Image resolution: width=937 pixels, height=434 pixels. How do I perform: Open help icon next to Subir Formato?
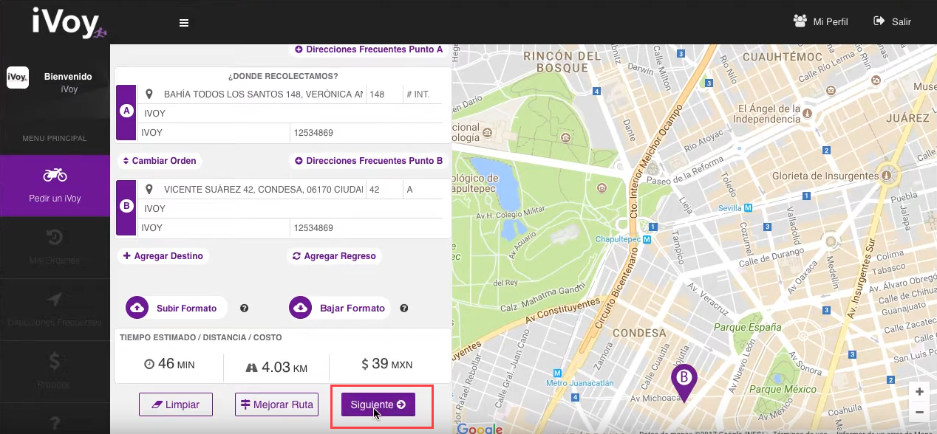[244, 309]
